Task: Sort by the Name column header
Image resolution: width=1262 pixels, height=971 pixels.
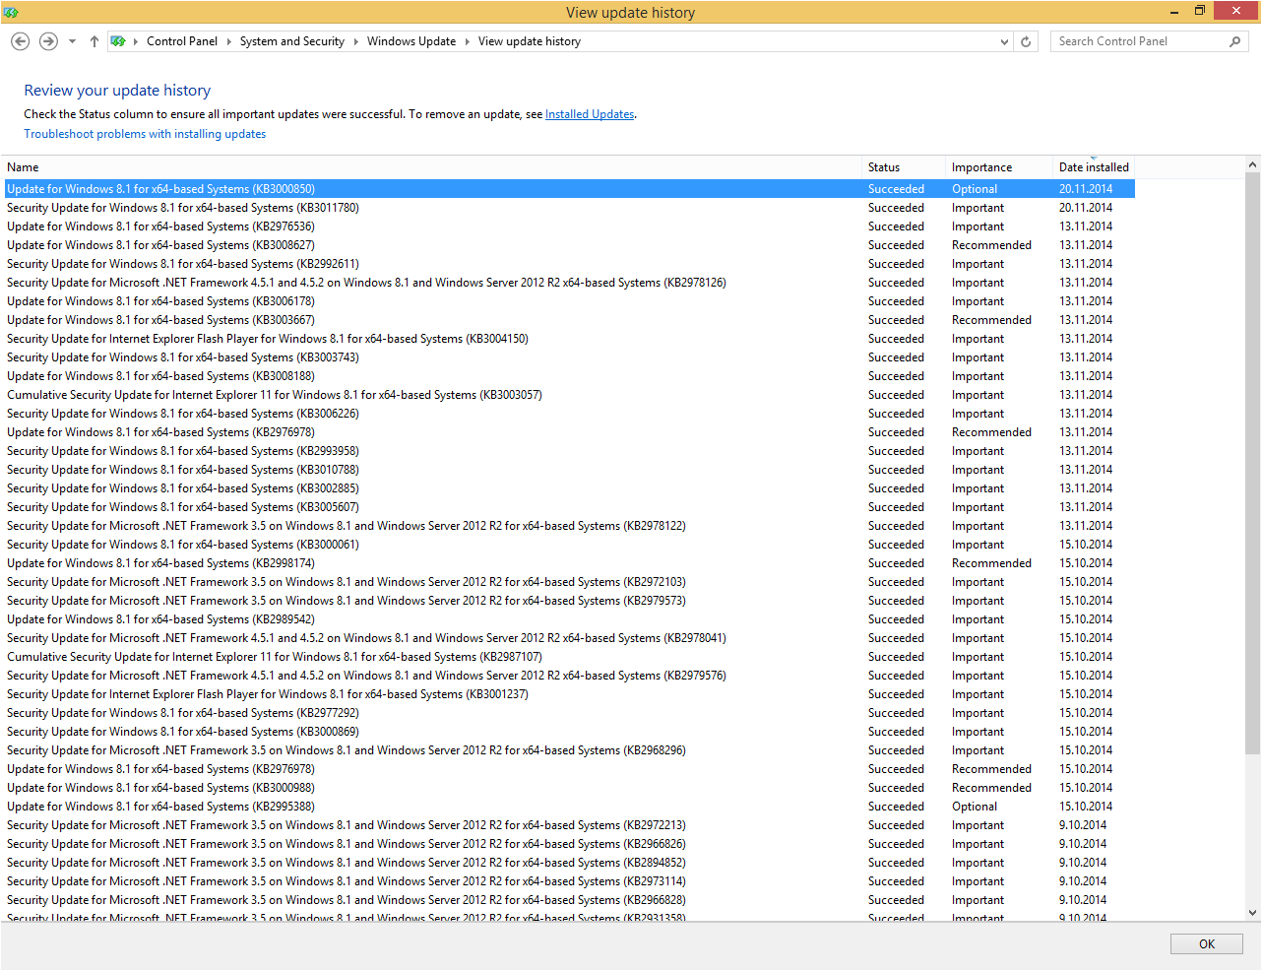Action: coord(431,167)
